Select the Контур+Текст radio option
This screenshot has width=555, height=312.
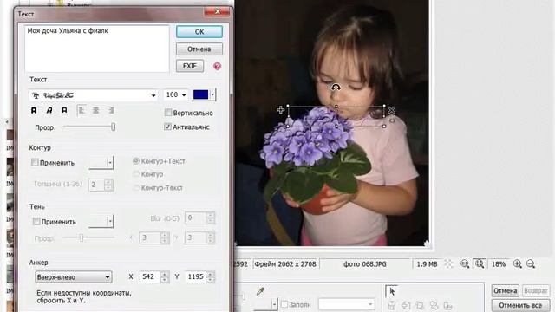pyautogui.click(x=136, y=161)
